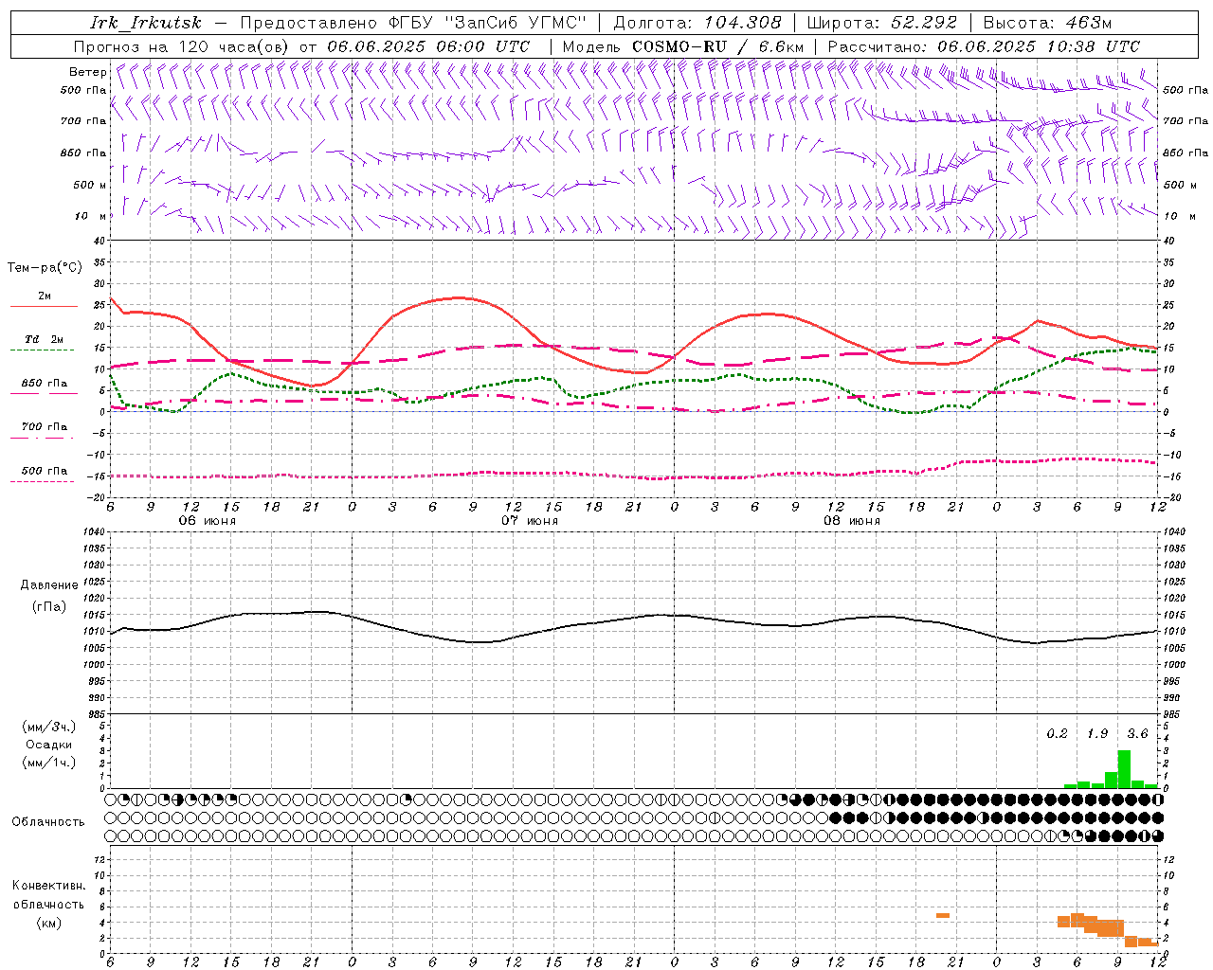Click the 'Долгота: 104.308' header value

697,23
